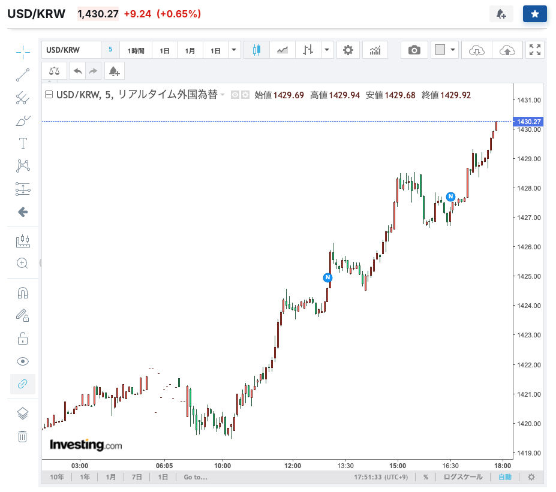Select the 1時間 interval tab
Image resolution: width=556 pixels, height=492 pixels.
point(136,51)
